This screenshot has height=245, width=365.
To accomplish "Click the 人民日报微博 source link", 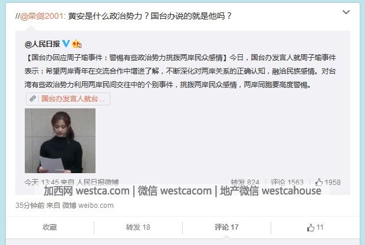I will 98,182.
